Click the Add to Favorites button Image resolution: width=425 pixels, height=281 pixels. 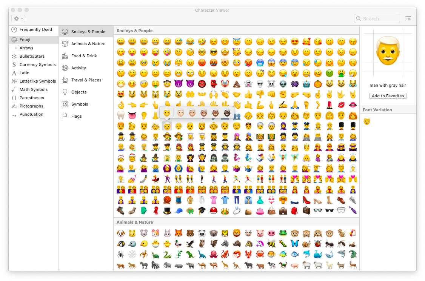pyautogui.click(x=388, y=96)
